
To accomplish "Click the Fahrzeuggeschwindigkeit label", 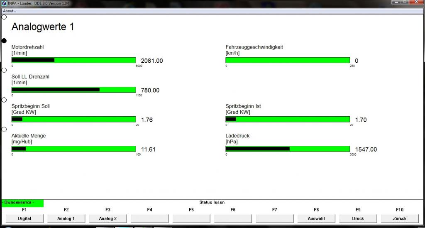I will click(x=254, y=47).
